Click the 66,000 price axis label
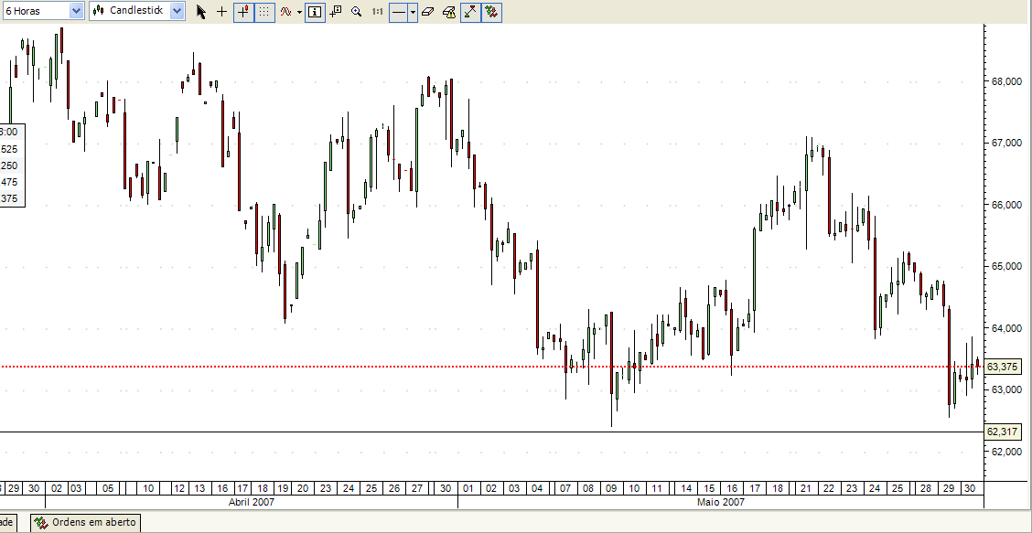This screenshot has height=533, width=1032. [1006, 205]
